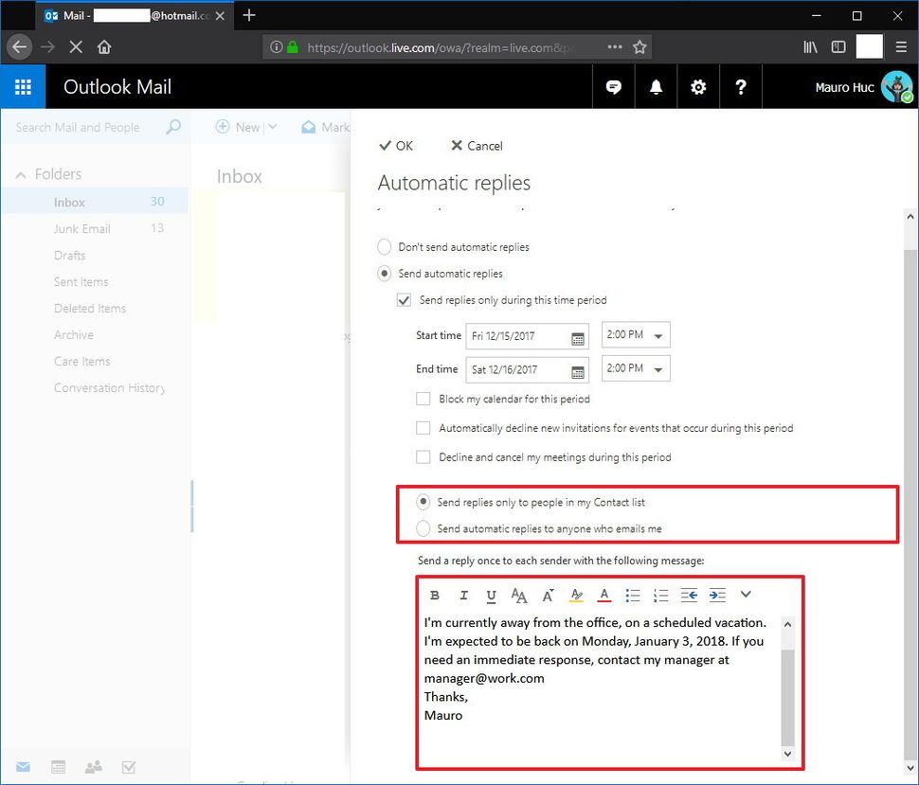Switch to Mail module icon

click(x=23, y=767)
